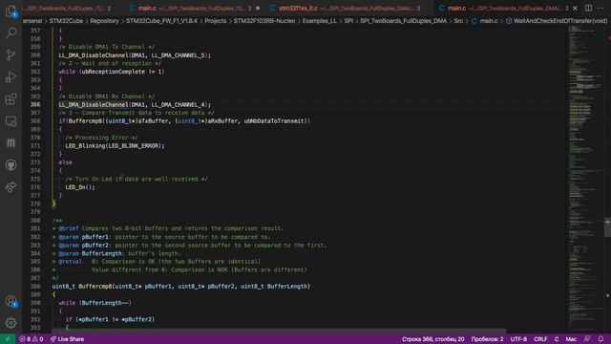This screenshot has height=344, width=611.
Task: Click the remote window indicator in status bar
Action: click(x=8, y=339)
